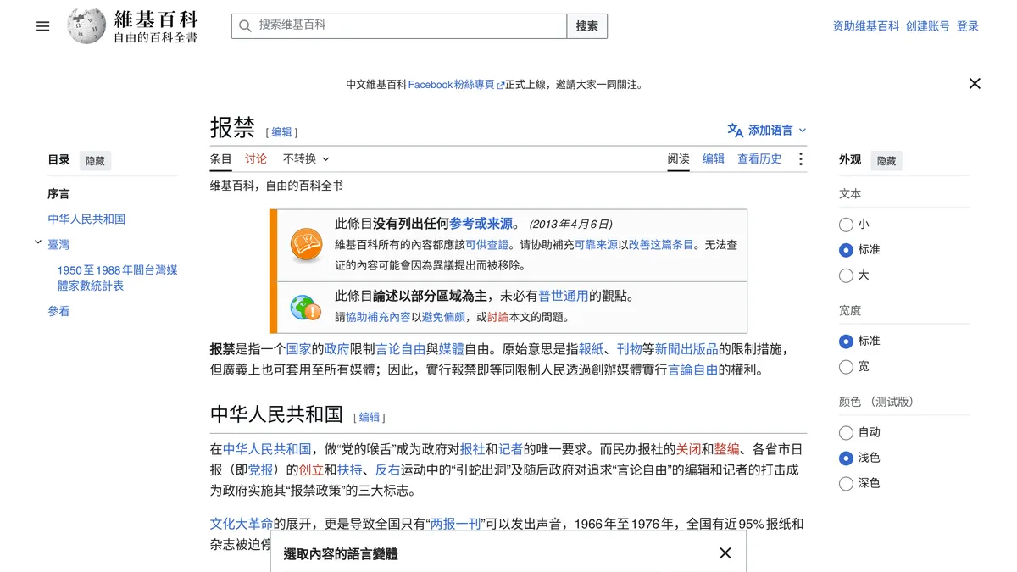
Task: Click 编辑 link beside 报禁 title
Action: pyautogui.click(x=281, y=132)
